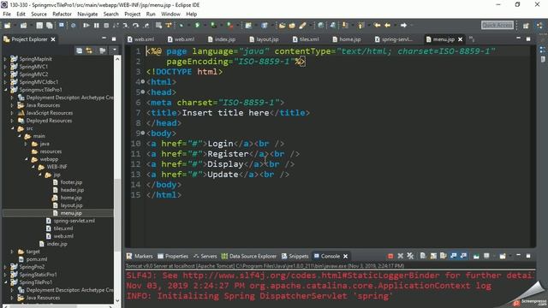This screenshot has height=308, width=548.
Task: Open the File menu
Action: click(7, 14)
